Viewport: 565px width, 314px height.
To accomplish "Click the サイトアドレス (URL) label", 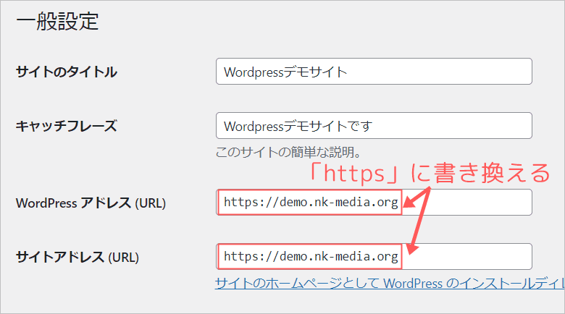I will click(x=77, y=257).
